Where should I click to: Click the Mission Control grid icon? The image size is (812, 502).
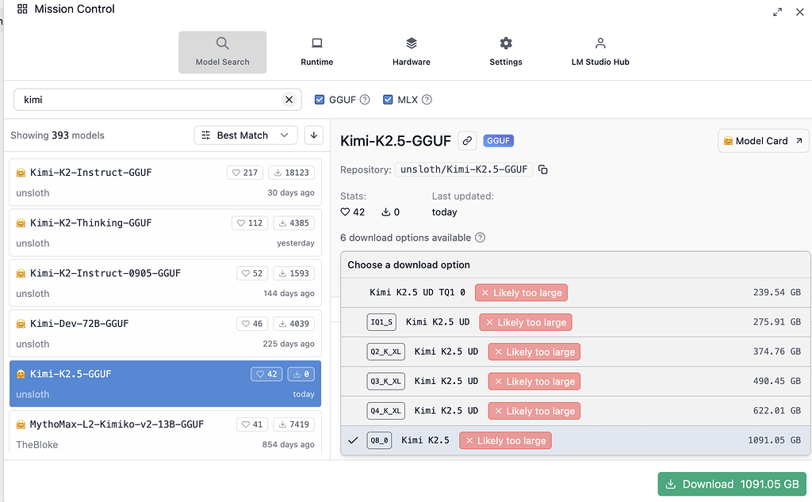22,9
